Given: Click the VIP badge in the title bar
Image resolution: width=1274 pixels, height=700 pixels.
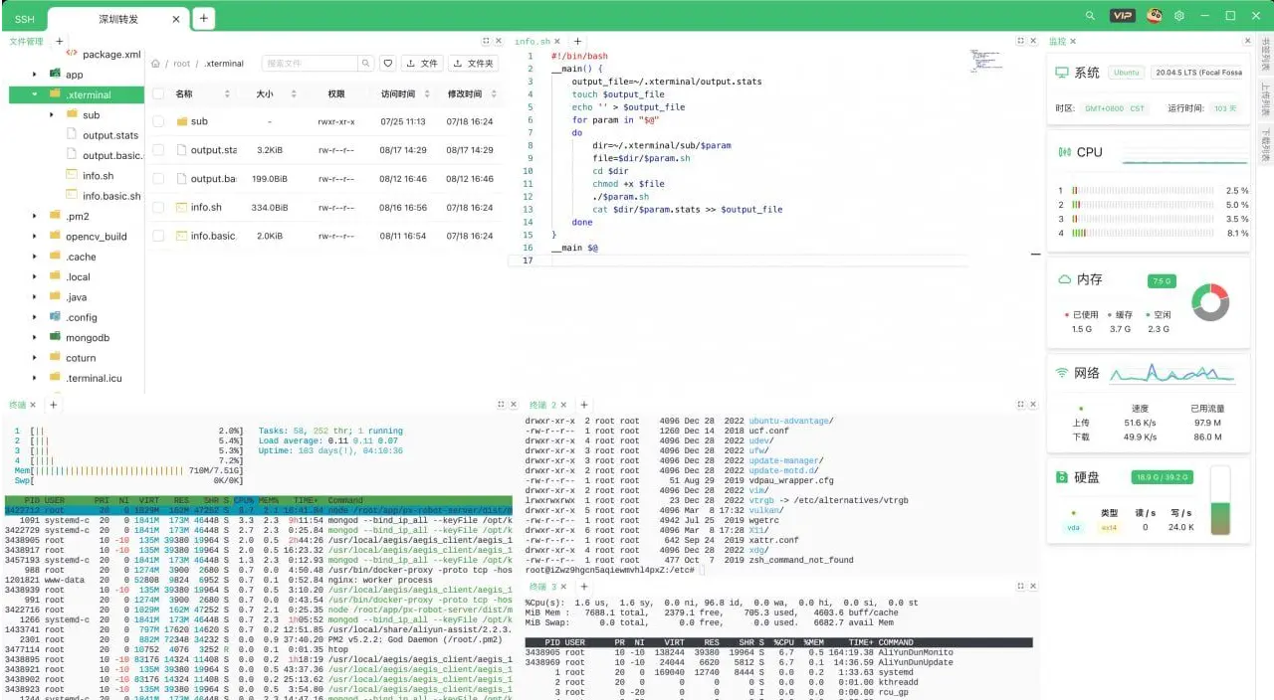Looking at the screenshot, I should tap(1122, 15).
